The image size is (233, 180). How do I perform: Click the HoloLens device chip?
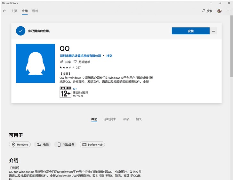20,144
